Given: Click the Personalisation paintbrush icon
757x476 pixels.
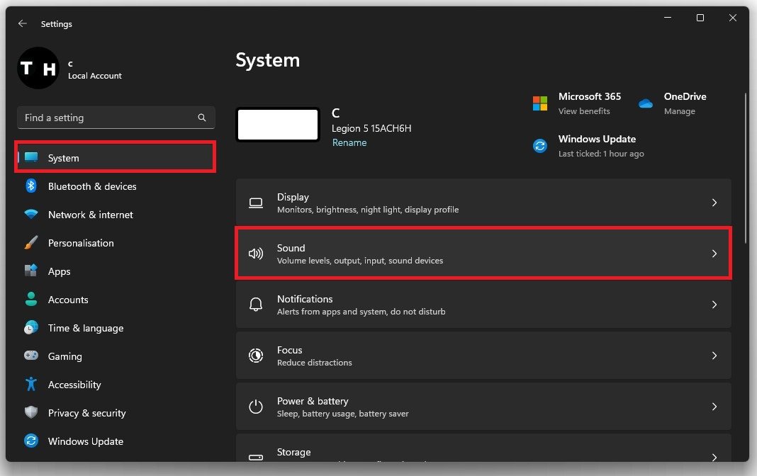Looking at the screenshot, I should (x=31, y=243).
